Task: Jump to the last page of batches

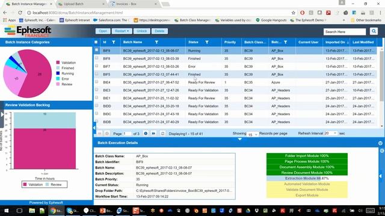Action: coord(153,133)
